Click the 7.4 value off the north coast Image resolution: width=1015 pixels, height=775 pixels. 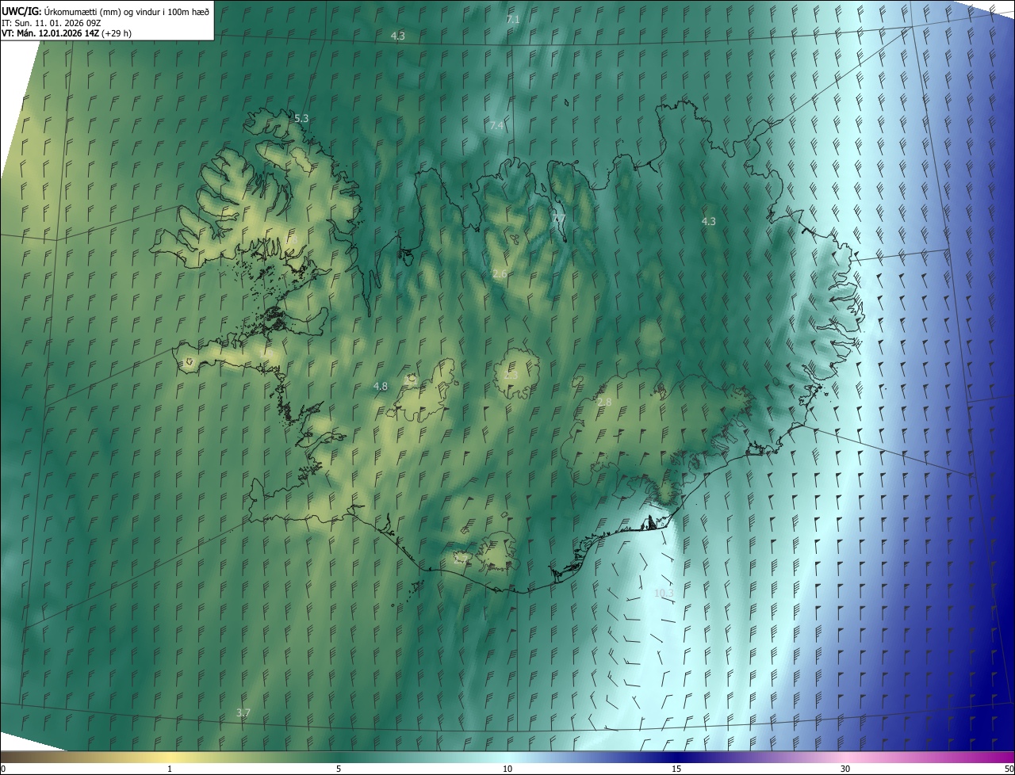coord(496,126)
